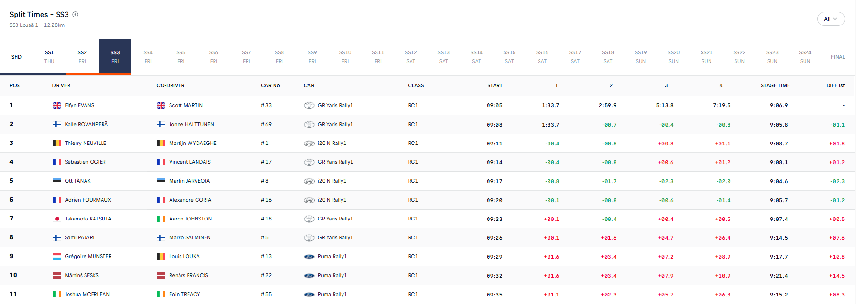This screenshot has width=856, height=304.
Task: Click the Japan flag next to Takamoto KATSUTA
Action: [x=57, y=219]
